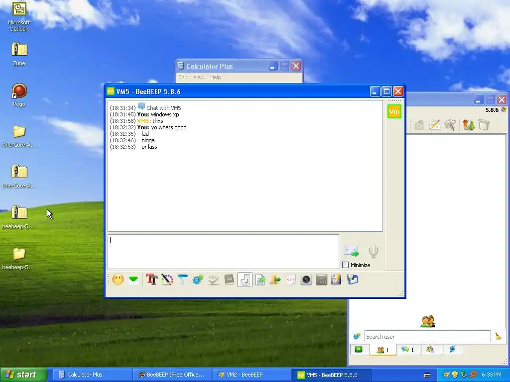
Task: Switch to BeeBEEP (Free Office...) taskbar button
Action: point(172,375)
